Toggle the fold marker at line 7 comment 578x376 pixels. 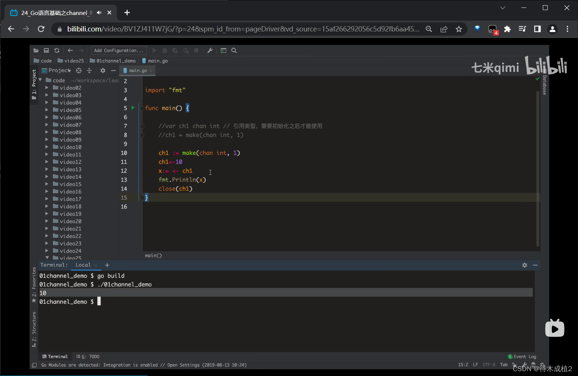(142, 126)
